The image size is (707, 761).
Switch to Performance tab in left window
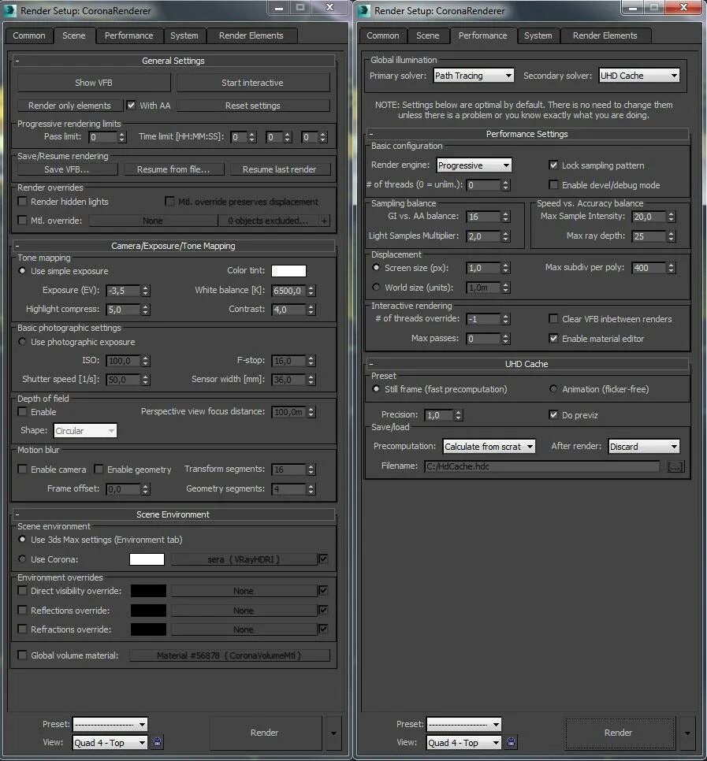click(128, 36)
